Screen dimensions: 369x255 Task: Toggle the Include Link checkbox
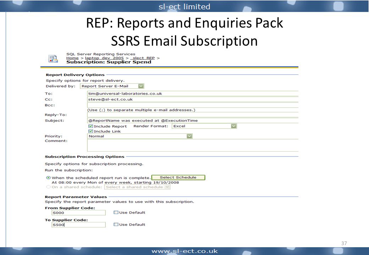[x=90, y=131]
